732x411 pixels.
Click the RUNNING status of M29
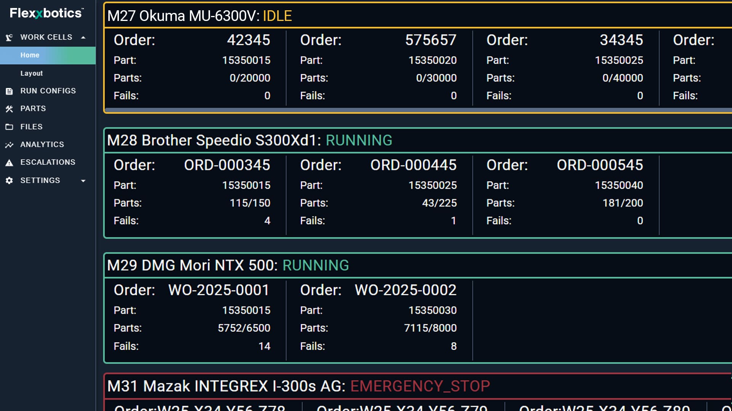click(316, 266)
